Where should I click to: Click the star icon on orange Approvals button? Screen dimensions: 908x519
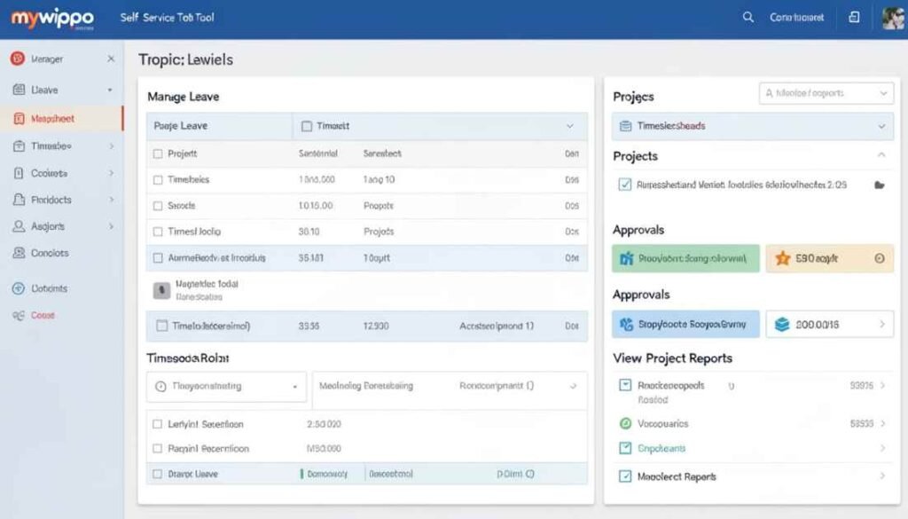click(782, 259)
